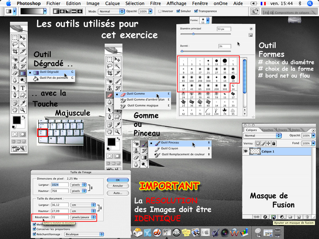Select the radial gradient style button

pos(62,12)
